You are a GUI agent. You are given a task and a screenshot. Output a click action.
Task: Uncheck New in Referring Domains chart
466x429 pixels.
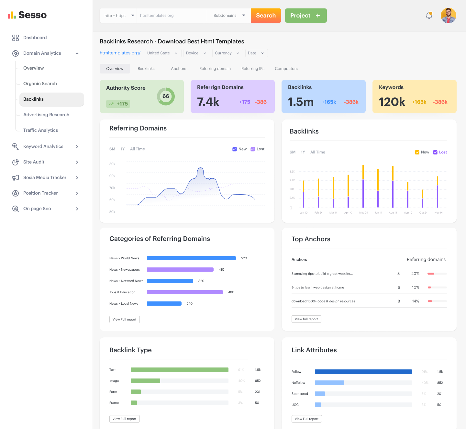(235, 149)
